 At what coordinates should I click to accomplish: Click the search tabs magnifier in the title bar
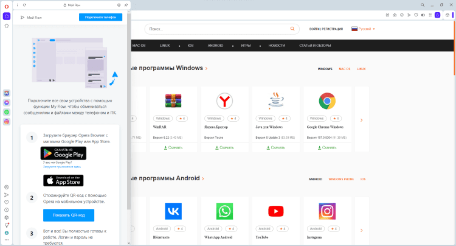click(423, 5)
